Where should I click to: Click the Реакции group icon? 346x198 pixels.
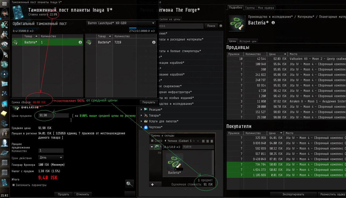pyautogui.click(x=145, y=109)
